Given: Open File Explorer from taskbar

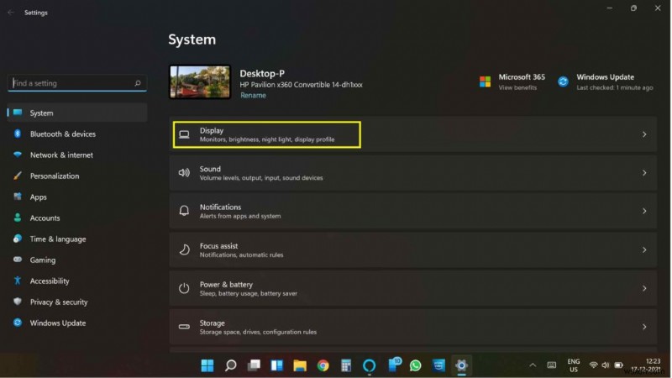Looking at the screenshot, I should click(300, 365).
